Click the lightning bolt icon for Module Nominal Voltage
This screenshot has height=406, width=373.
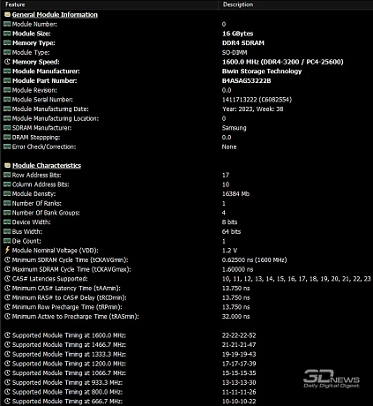(7, 250)
